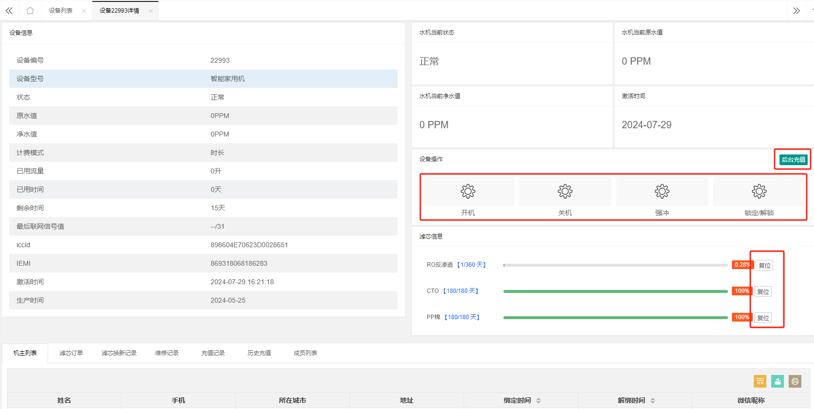Click the 【1/360 天】 text
Image resolution: width=814 pixels, height=409 pixels.
coord(471,265)
